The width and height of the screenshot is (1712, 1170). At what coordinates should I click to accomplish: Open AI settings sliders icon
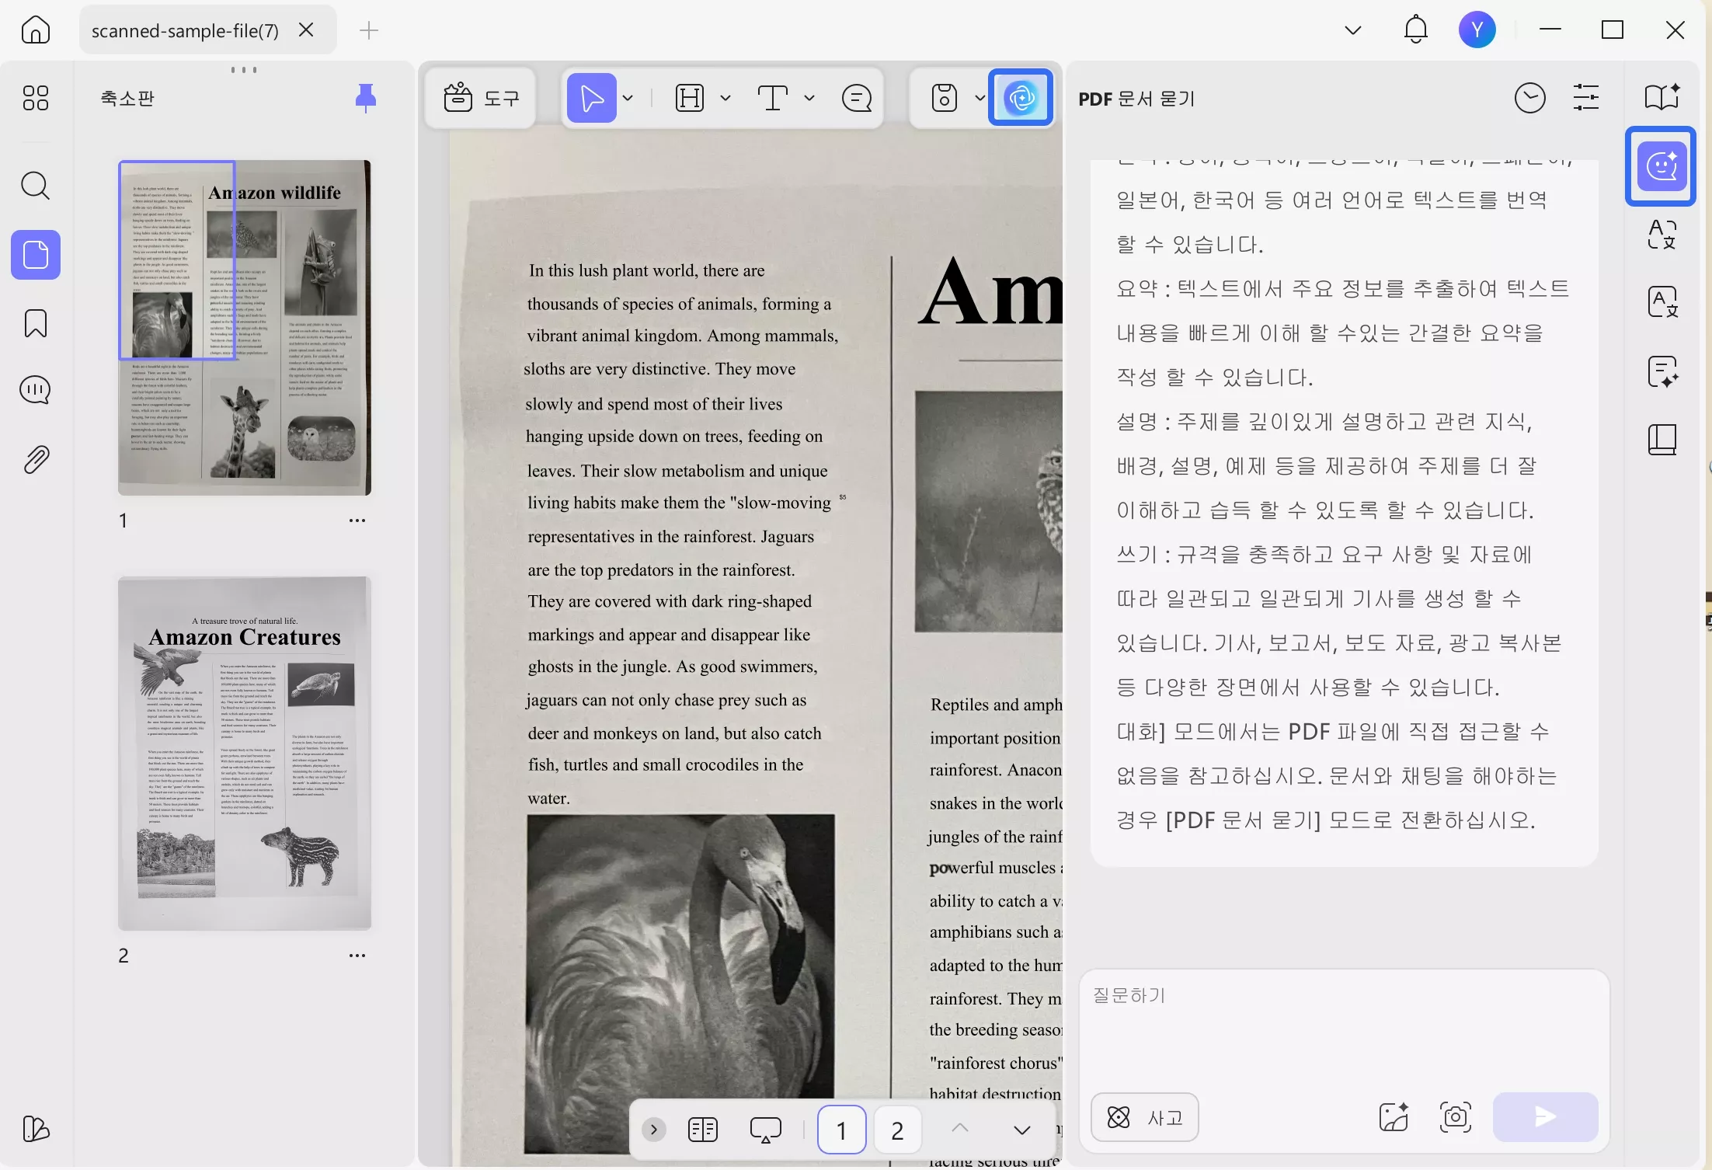tap(1585, 98)
